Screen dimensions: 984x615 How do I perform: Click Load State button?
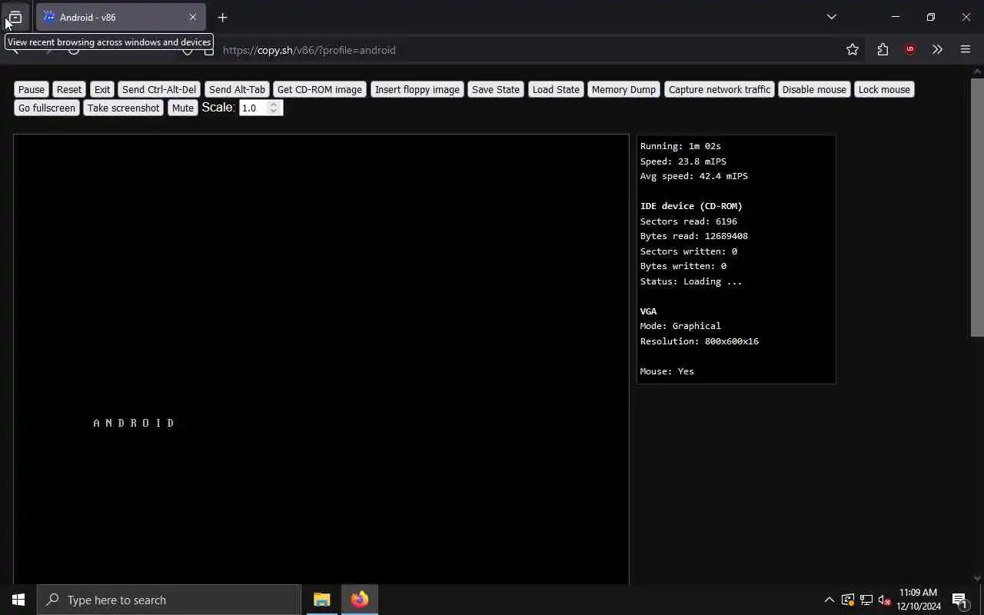point(556,89)
